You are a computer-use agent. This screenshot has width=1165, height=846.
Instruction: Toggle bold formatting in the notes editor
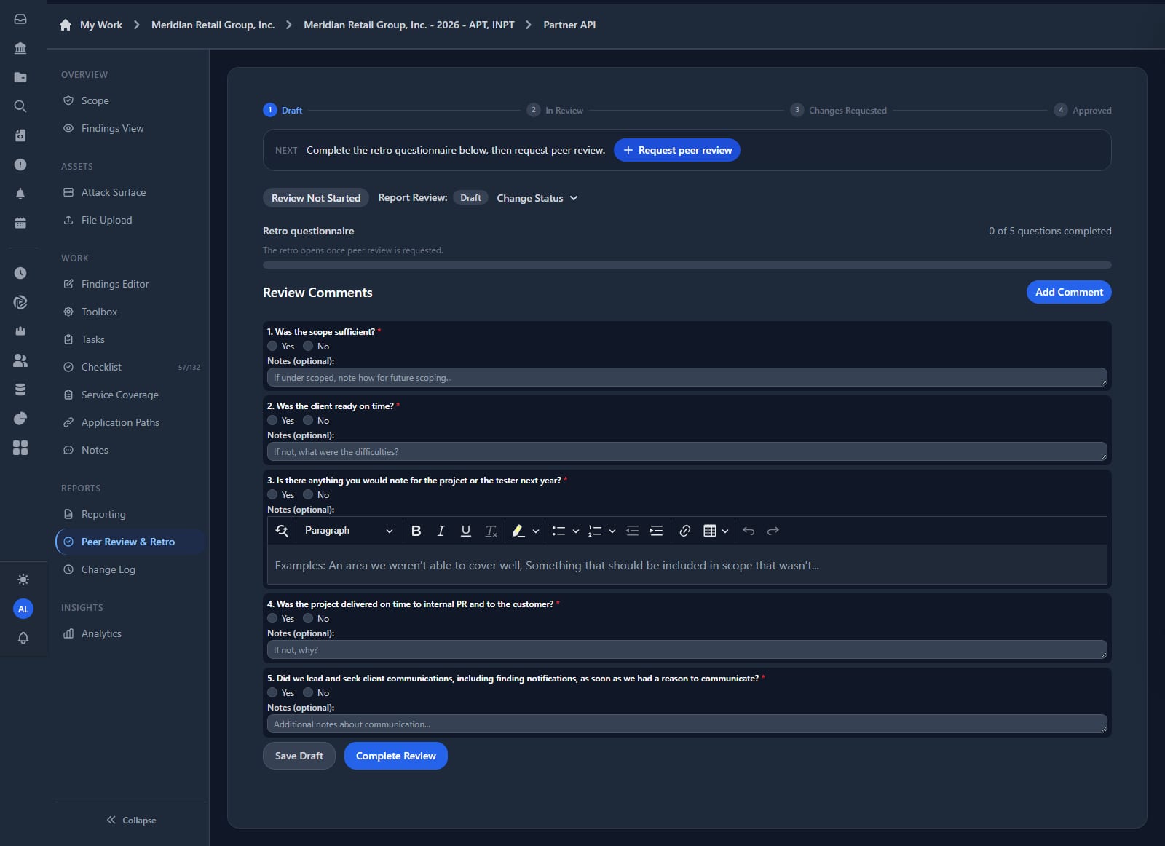point(416,531)
